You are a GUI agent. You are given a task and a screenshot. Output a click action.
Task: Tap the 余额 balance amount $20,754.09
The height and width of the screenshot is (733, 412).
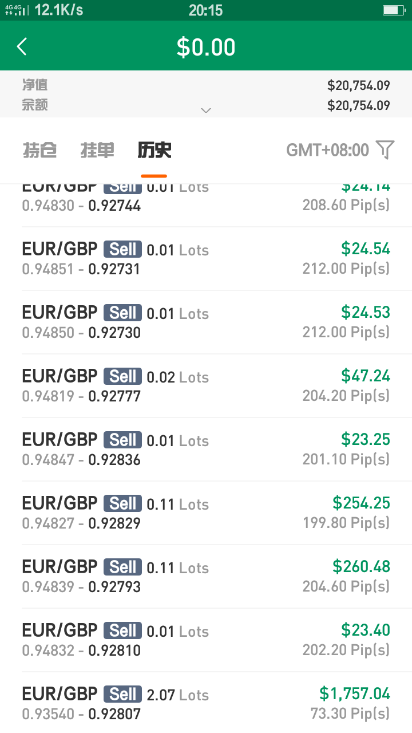[x=359, y=105]
